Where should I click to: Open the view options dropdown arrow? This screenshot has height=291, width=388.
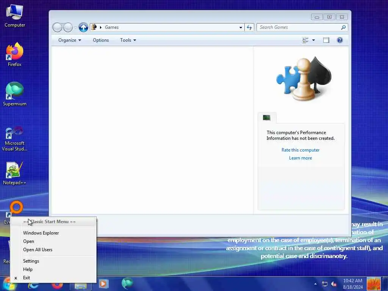point(313,40)
